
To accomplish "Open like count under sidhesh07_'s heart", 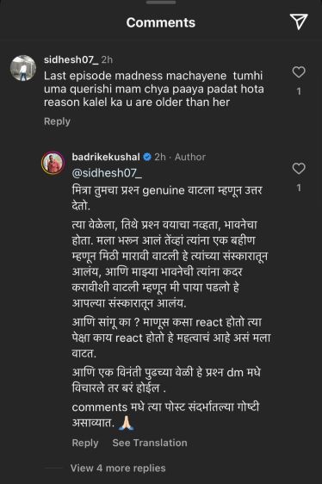I will 299,91.
